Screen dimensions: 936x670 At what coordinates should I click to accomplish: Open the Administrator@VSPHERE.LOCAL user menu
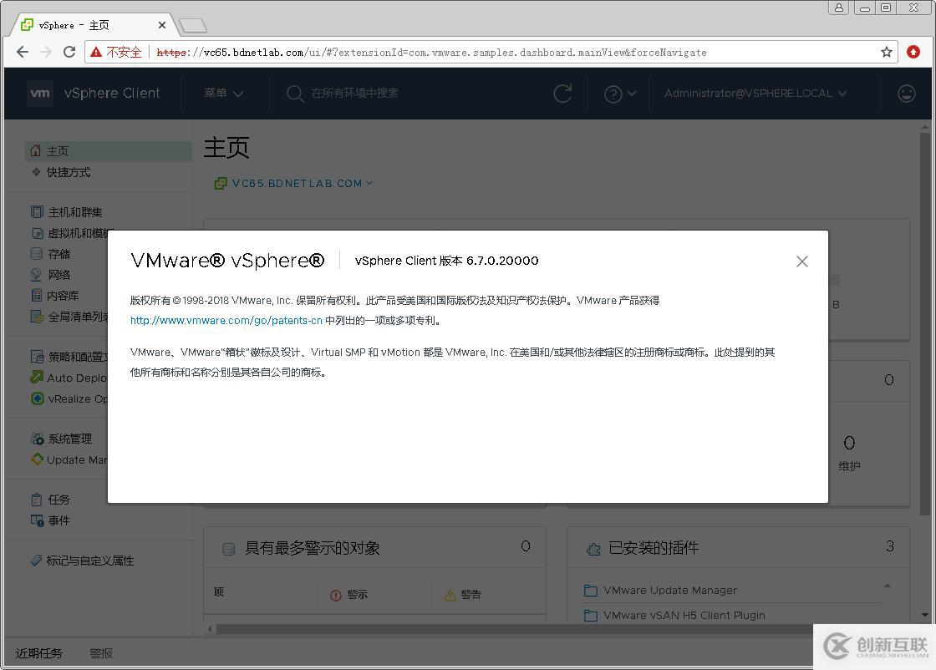pyautogui.click(x=755, y=93)
